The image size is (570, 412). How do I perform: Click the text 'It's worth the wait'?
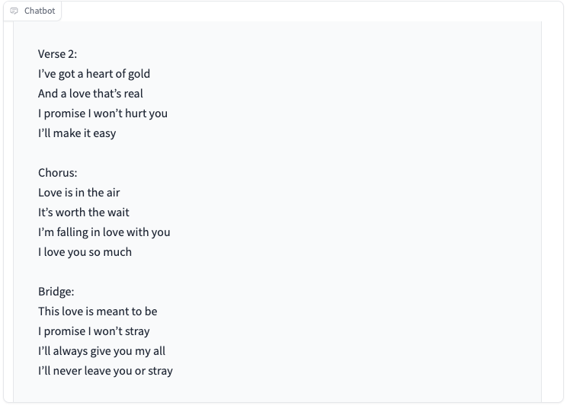84,212
